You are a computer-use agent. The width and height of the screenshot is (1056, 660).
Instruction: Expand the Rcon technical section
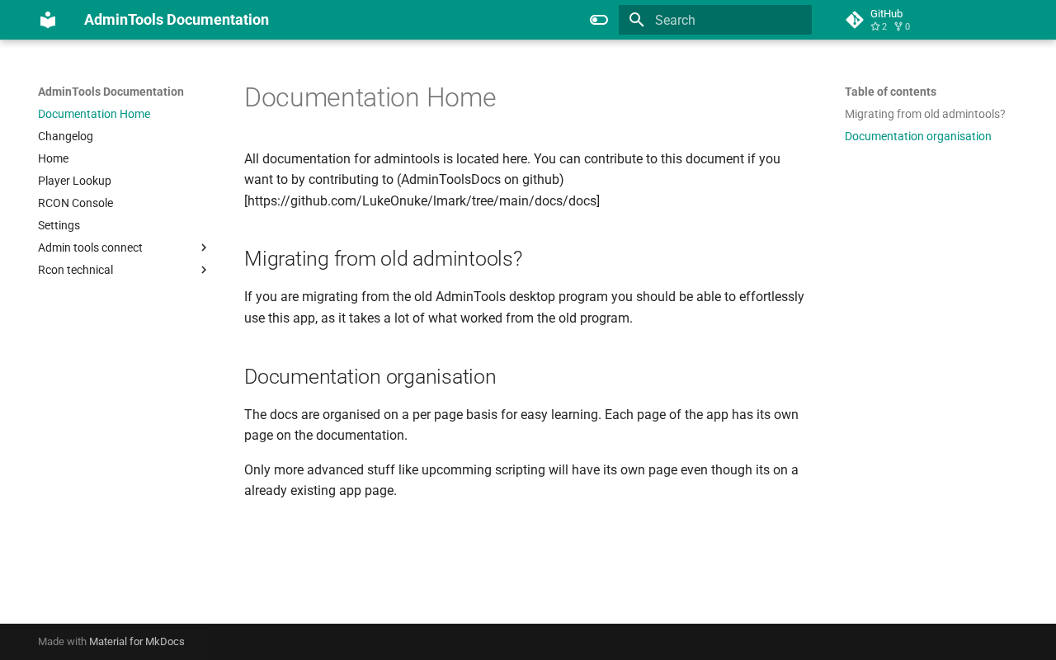[124, 270]
